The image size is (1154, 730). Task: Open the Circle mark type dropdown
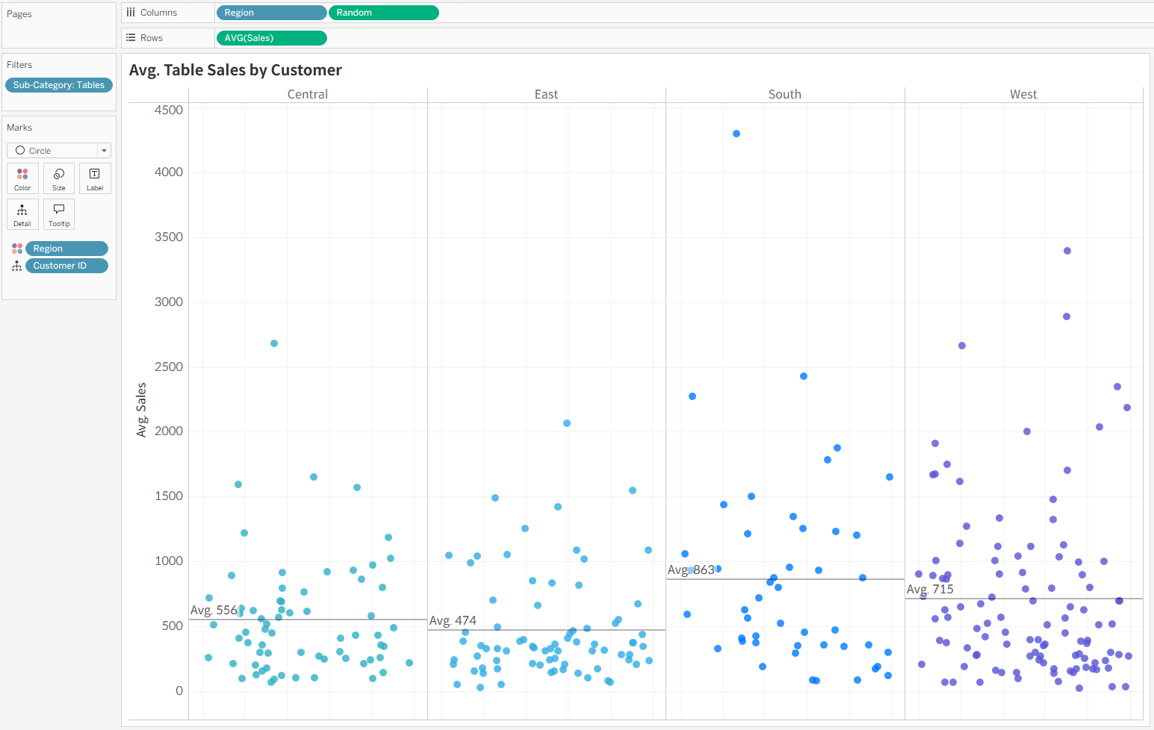59,151
